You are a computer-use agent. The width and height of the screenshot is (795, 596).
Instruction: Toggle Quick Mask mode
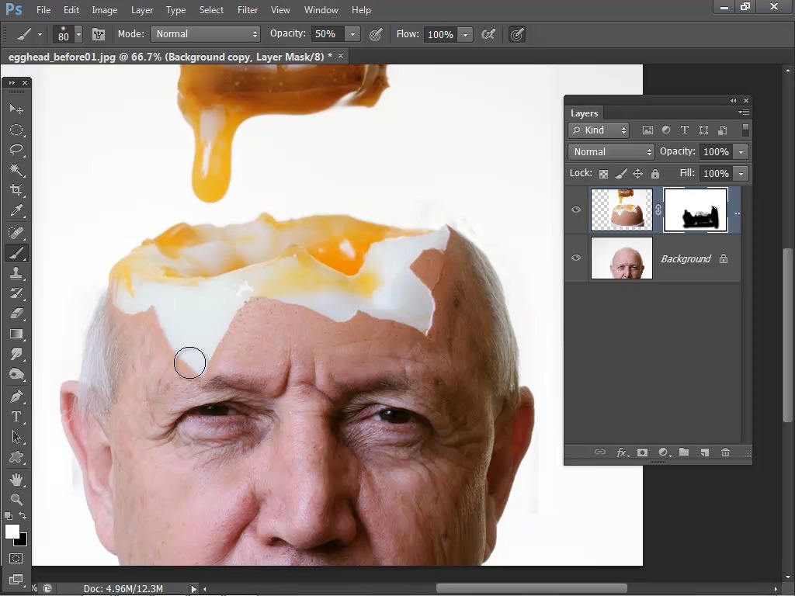tap(16, 559)
